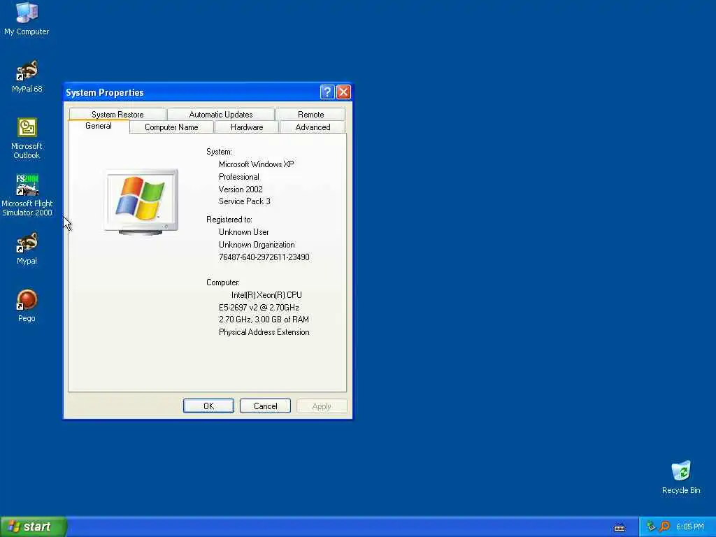
Task: Click the orange magnifier tray icon
Action: 664,527
